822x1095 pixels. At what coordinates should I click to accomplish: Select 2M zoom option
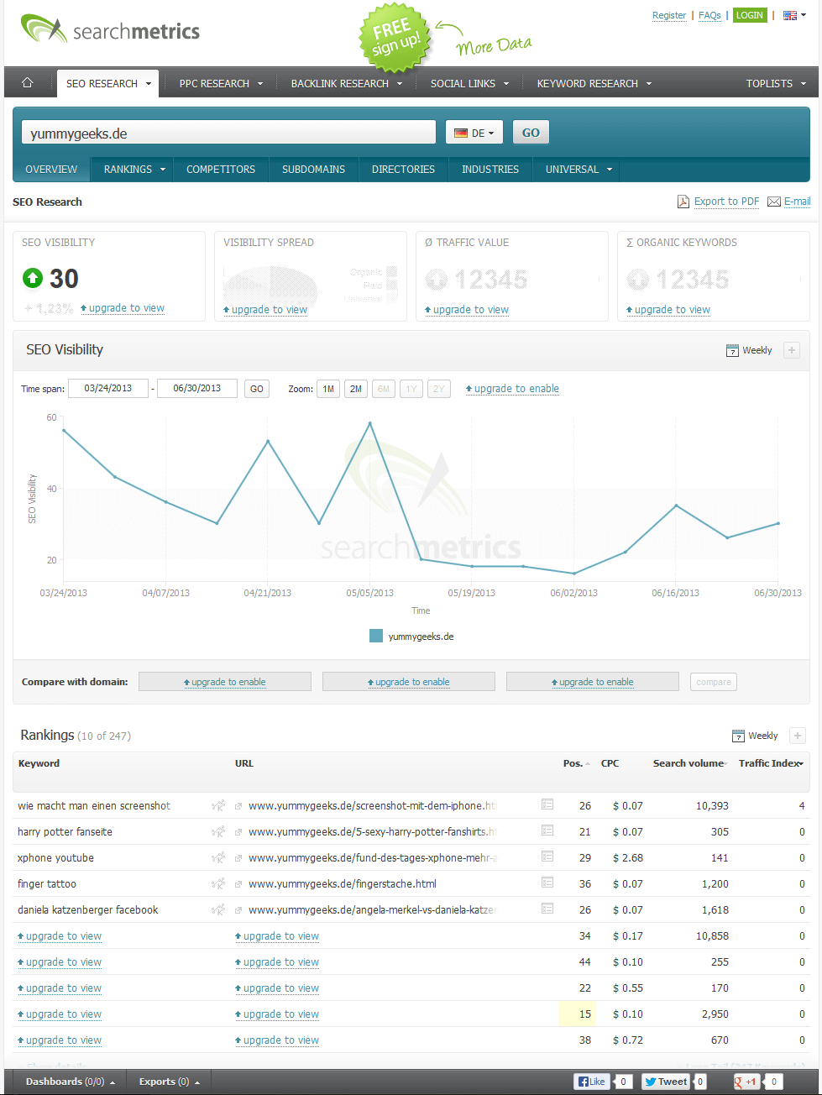click(356, 389)
